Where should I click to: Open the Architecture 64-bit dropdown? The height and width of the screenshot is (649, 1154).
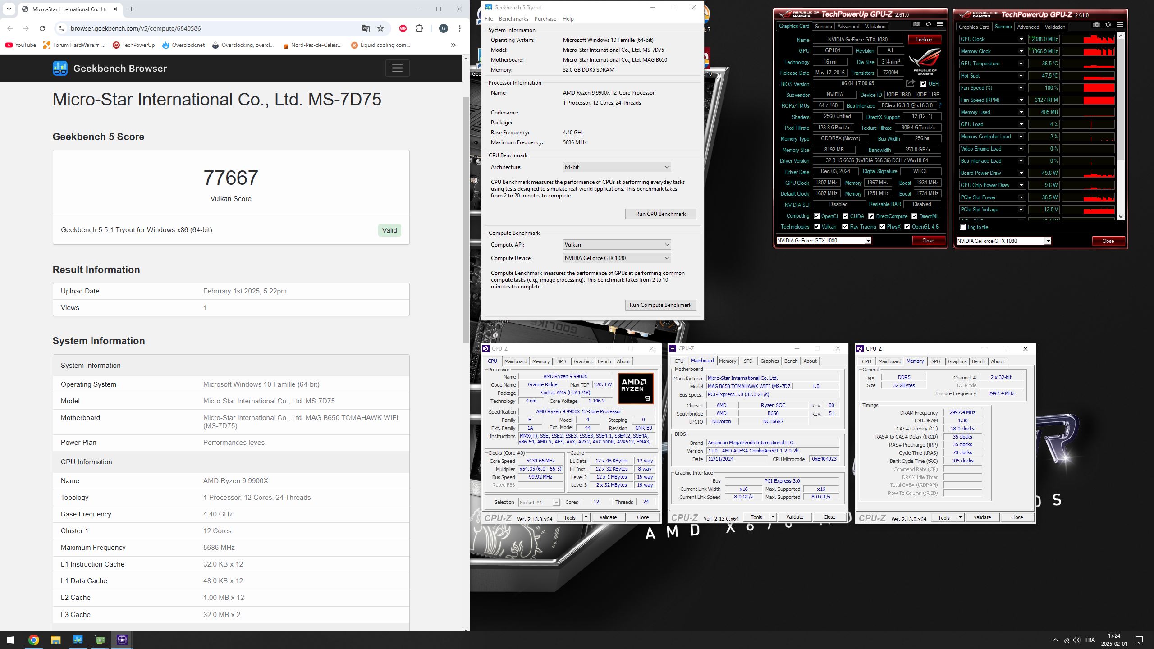pyautogui.click(x=617, y=167)
